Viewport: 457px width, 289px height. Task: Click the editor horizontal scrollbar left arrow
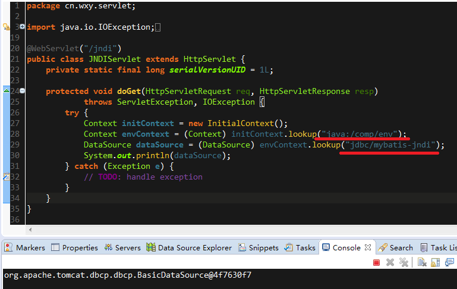point(30,230)
